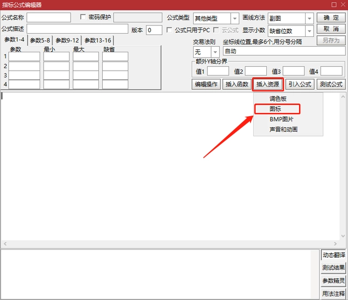Click the 测试公式 button
Image resolution: width=348 pixels, height=300 pixels.
(331, 84)
